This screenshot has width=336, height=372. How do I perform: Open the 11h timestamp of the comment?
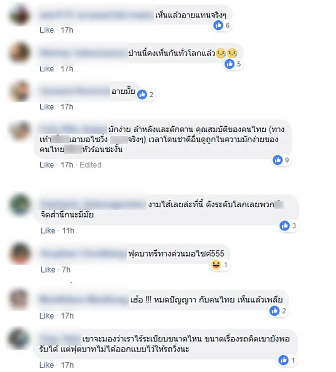coord(68,230)
